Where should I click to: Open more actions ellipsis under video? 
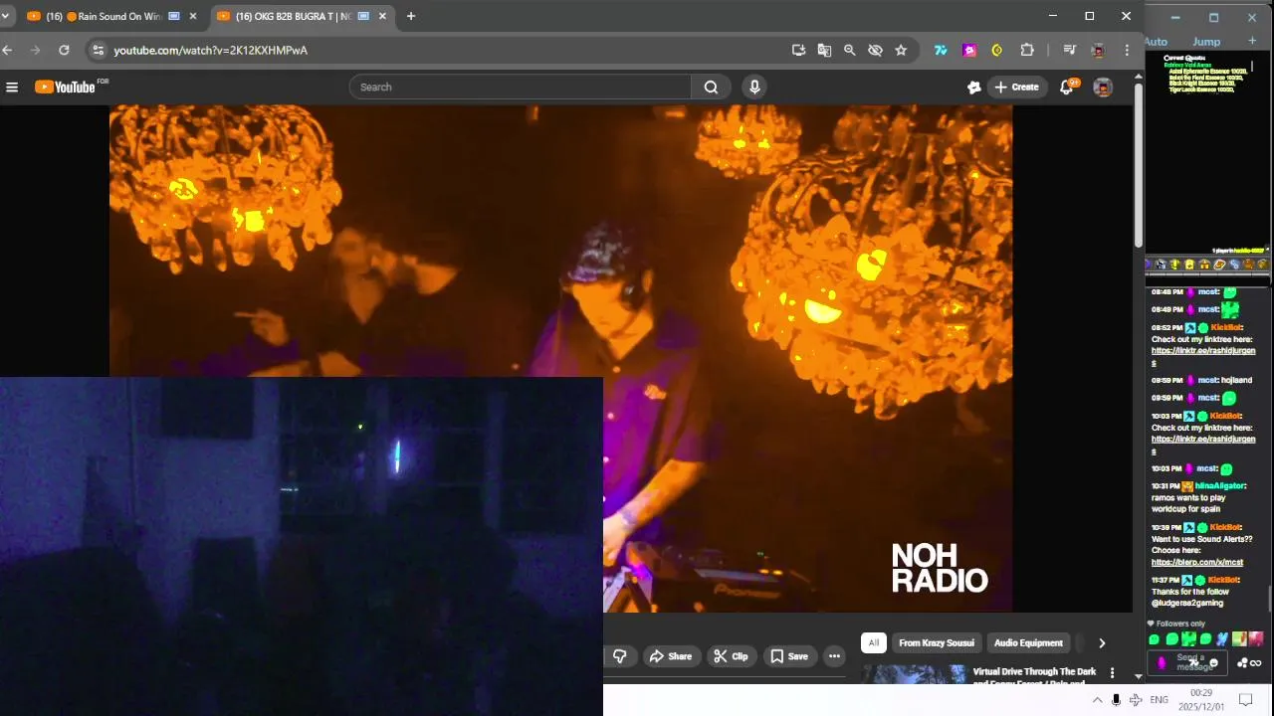(x=834, y=656)
